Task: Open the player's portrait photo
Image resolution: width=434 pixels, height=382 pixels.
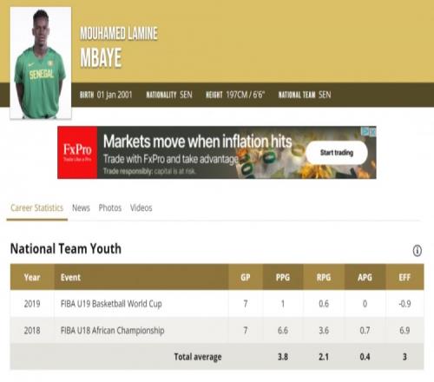Action: tap(41, 63)
